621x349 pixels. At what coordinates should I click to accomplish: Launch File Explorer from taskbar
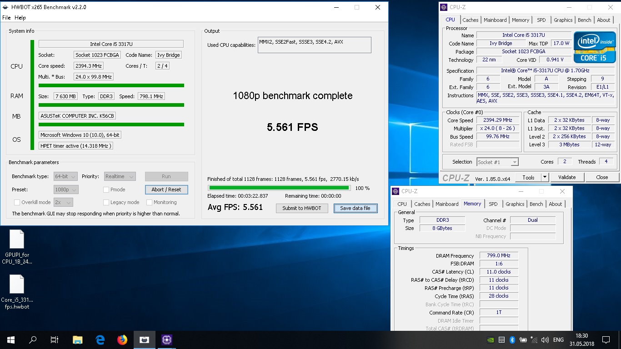[x=78, y=339]
